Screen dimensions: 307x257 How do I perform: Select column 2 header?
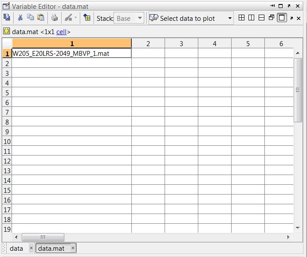[148, 43]
